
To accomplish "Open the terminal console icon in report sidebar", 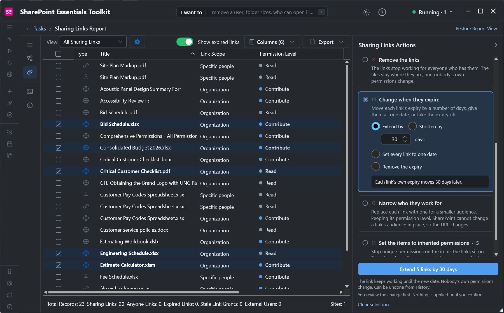I will click(30, 91).
